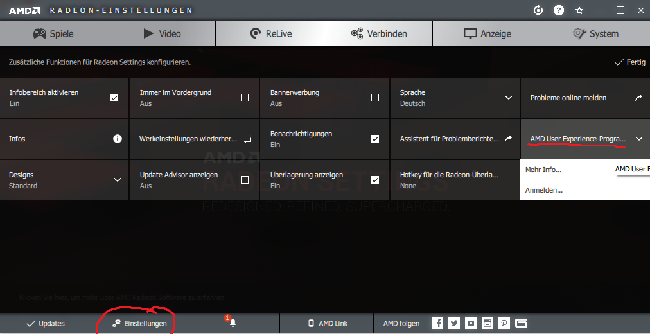Open the Video tab
The image size is (650, 334).
point(161,33)
